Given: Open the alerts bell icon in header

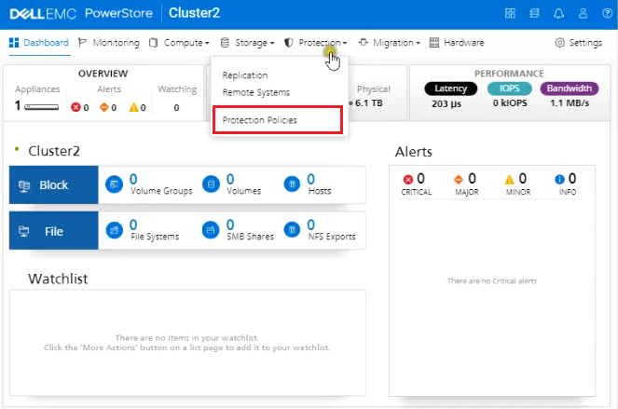Looking at the screenshot, I should [x=558, y=13].
